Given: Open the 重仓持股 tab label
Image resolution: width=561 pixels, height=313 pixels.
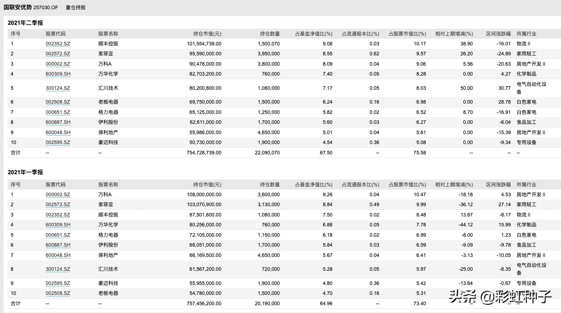Looking at the screenshot, I should click(76, 7).
